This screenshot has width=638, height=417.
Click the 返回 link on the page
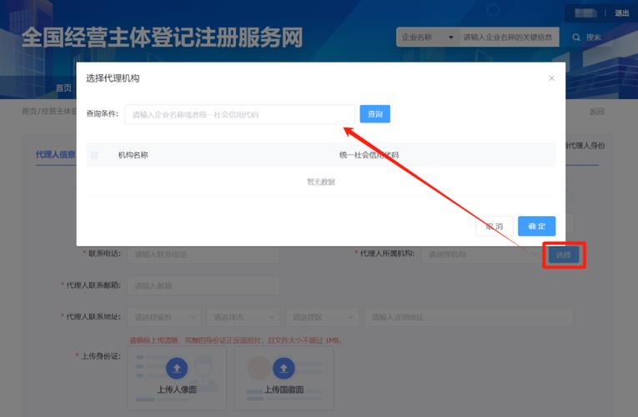(x=596, y=112)
